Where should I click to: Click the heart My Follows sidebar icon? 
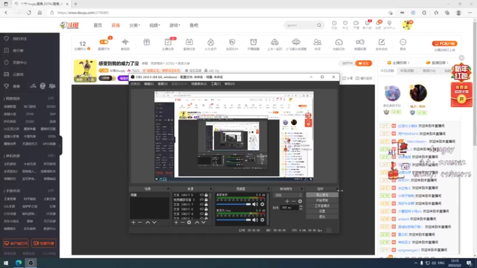(x=7, y=39)
